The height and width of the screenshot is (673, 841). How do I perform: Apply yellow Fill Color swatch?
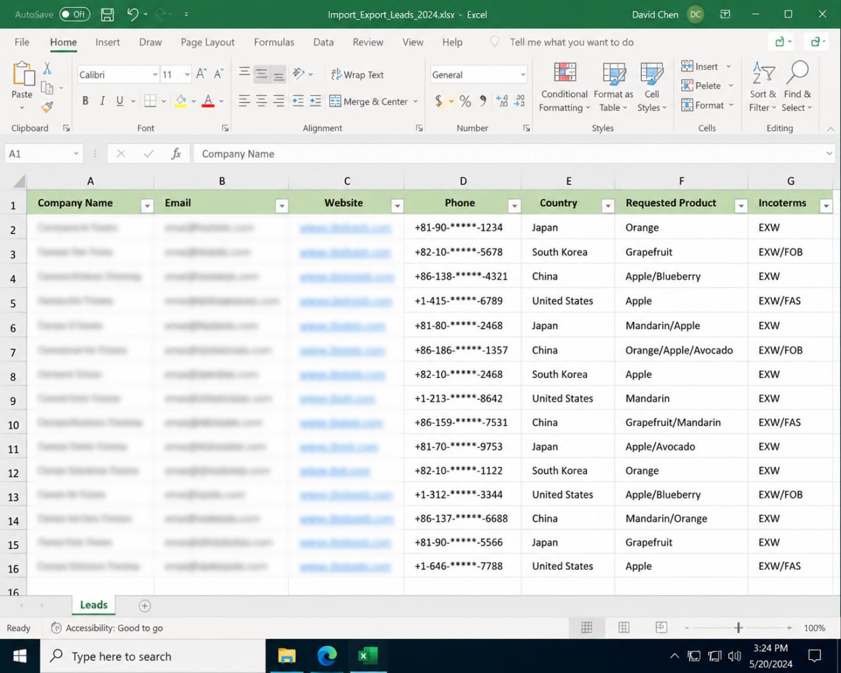click(x=181, y=101)
